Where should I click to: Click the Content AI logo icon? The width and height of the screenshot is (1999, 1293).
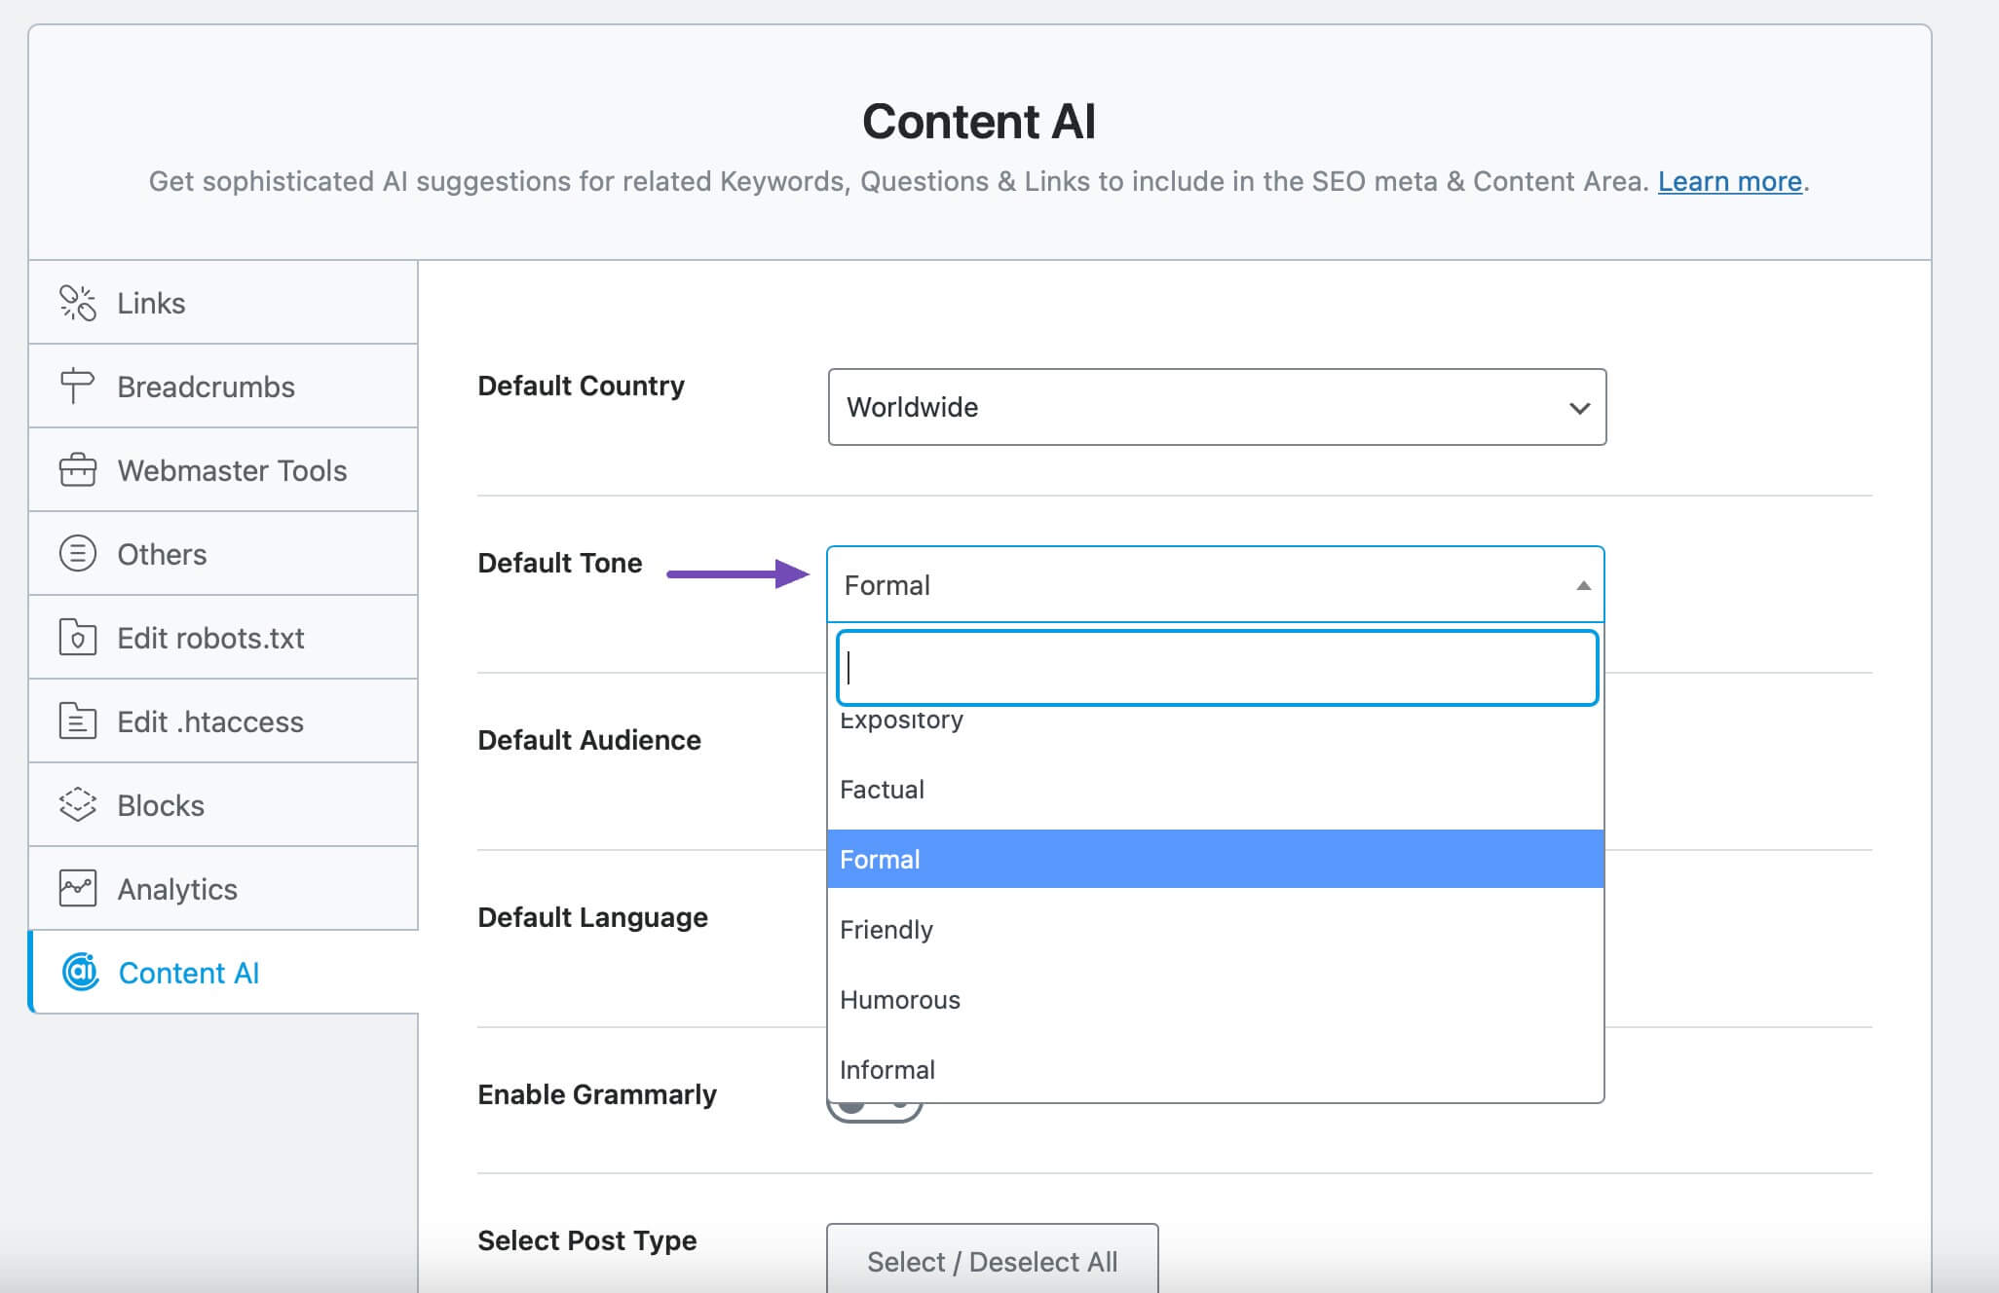pos(81,972)
